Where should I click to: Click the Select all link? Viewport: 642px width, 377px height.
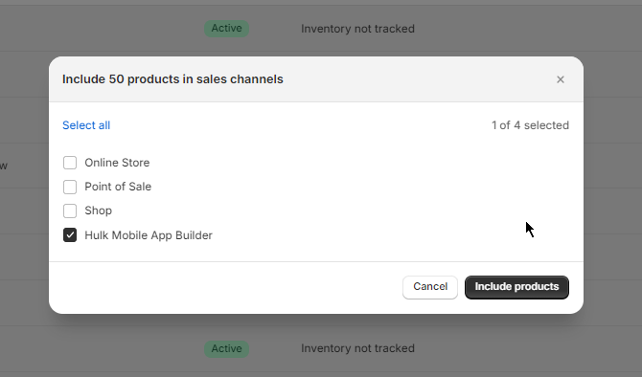click(x=86, y=125)
